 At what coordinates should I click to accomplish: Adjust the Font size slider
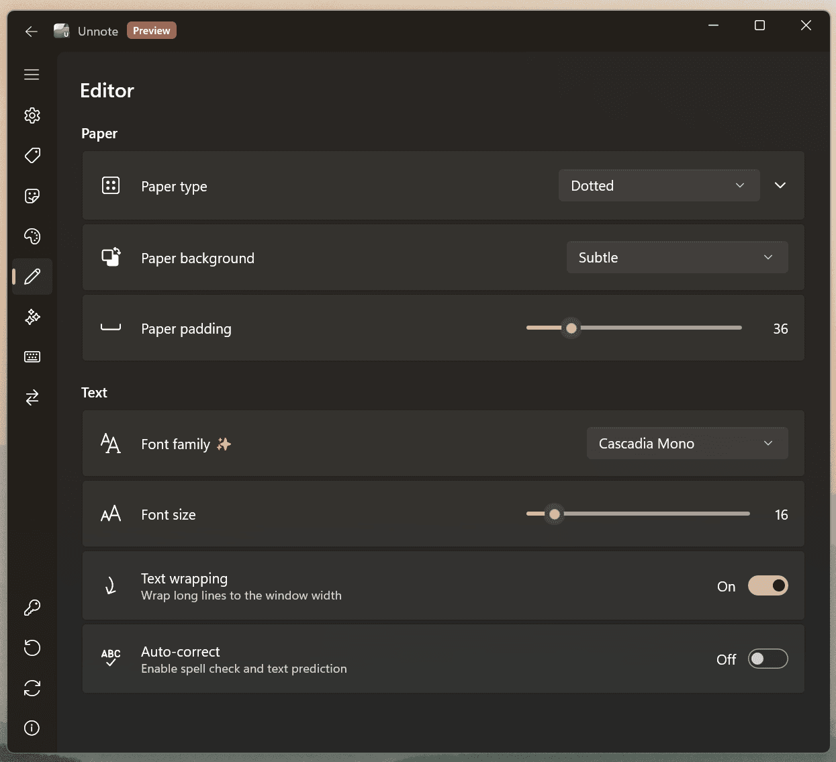(554, 514)
